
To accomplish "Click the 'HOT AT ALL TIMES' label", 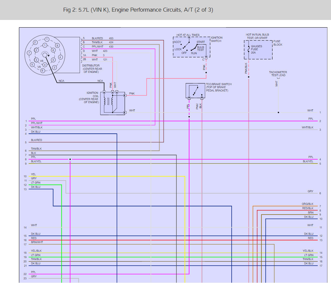I will click(188, 35).
